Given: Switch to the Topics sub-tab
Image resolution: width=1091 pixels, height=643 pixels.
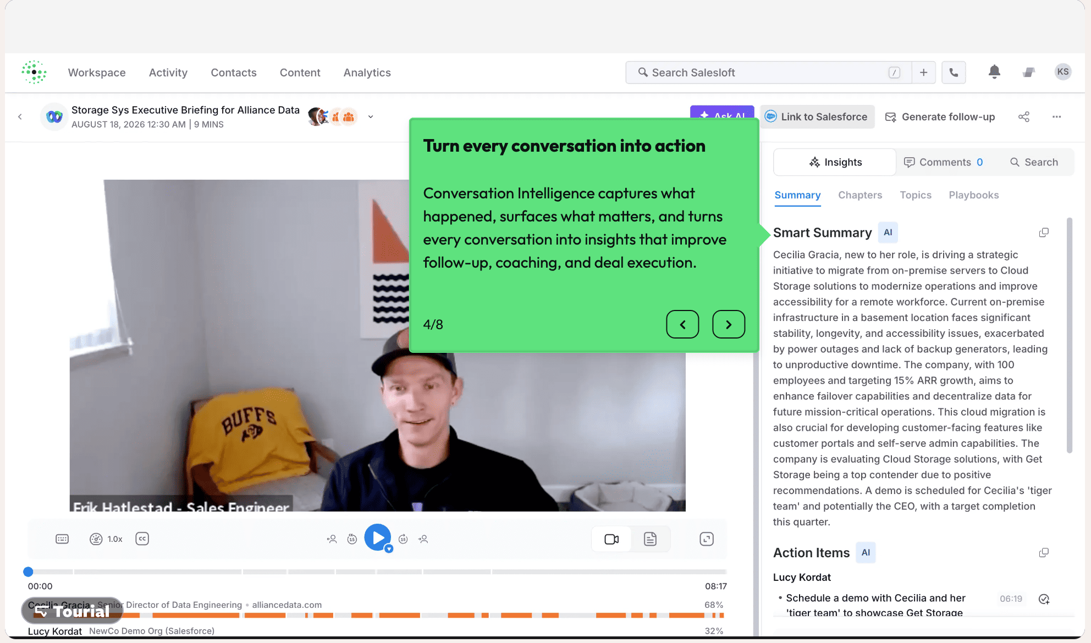Looking at the screenshot, I should [x=916, y=195].
